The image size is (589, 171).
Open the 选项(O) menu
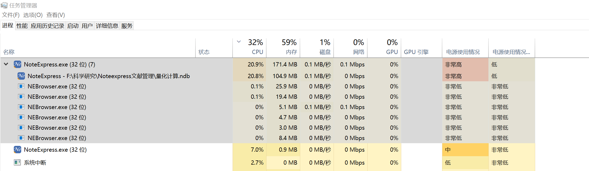(x=33, y=15)
